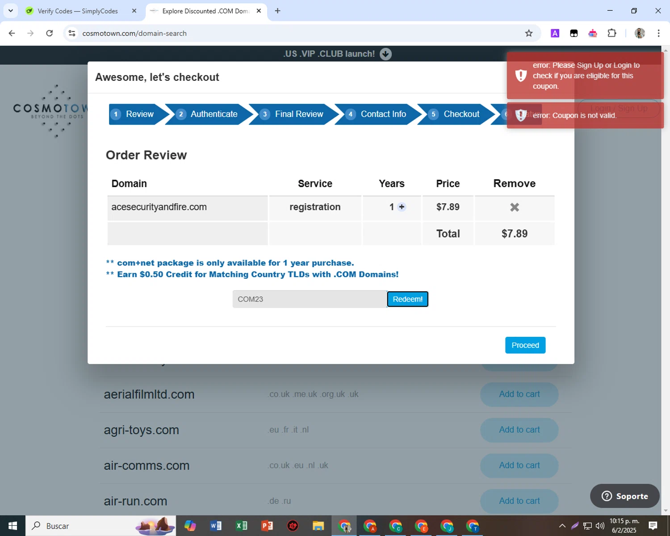The height and width of the screenshot is (536, 670).
Task: Open the network status tray icon
Action: coord(587,526)
